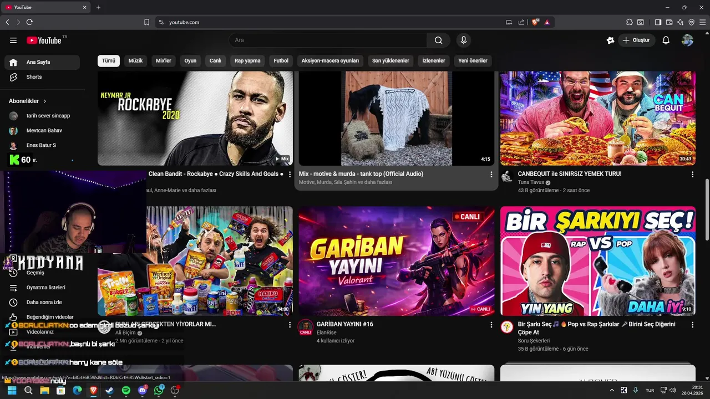This screenshot has width=710, height=399.
Task: Toggle the browser sidebar panel icon
Action: 658,22
